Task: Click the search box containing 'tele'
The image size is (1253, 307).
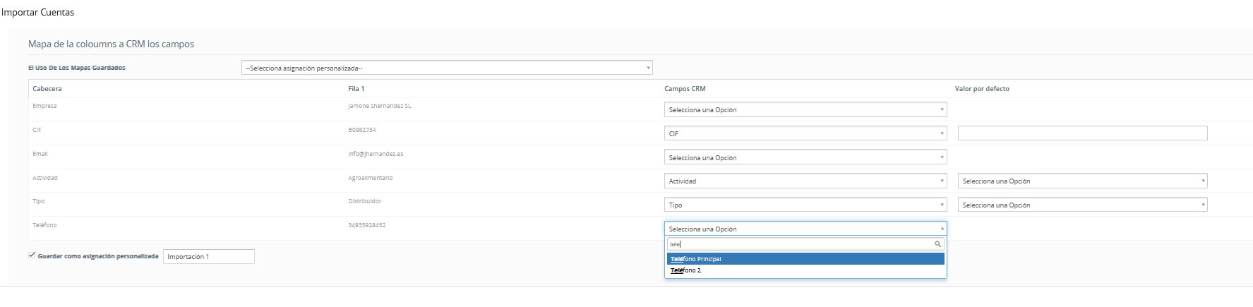Action: [x=805, y=244]
